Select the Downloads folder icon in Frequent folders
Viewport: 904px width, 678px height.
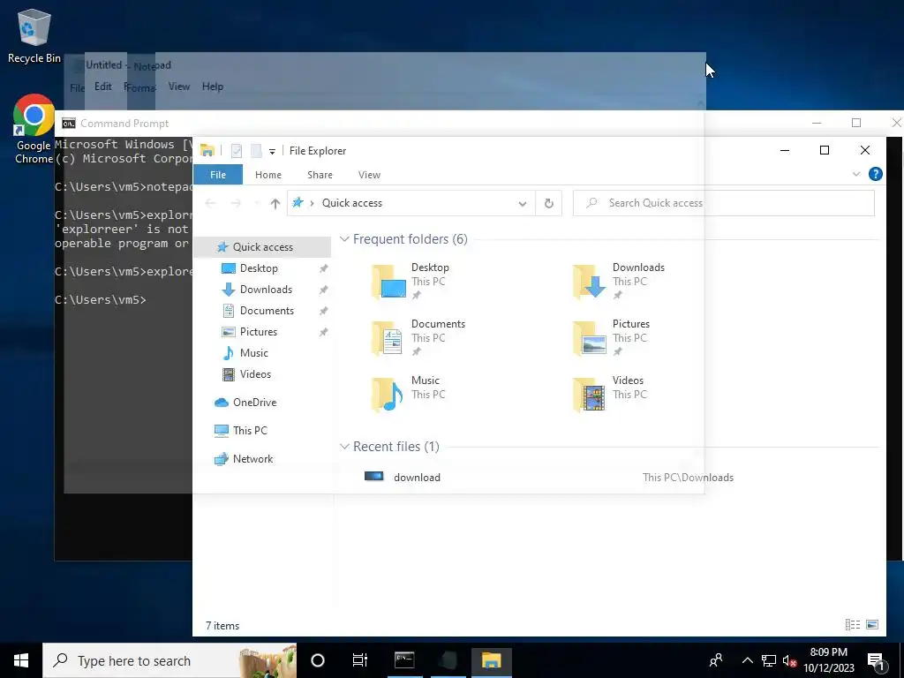[589, 282]
